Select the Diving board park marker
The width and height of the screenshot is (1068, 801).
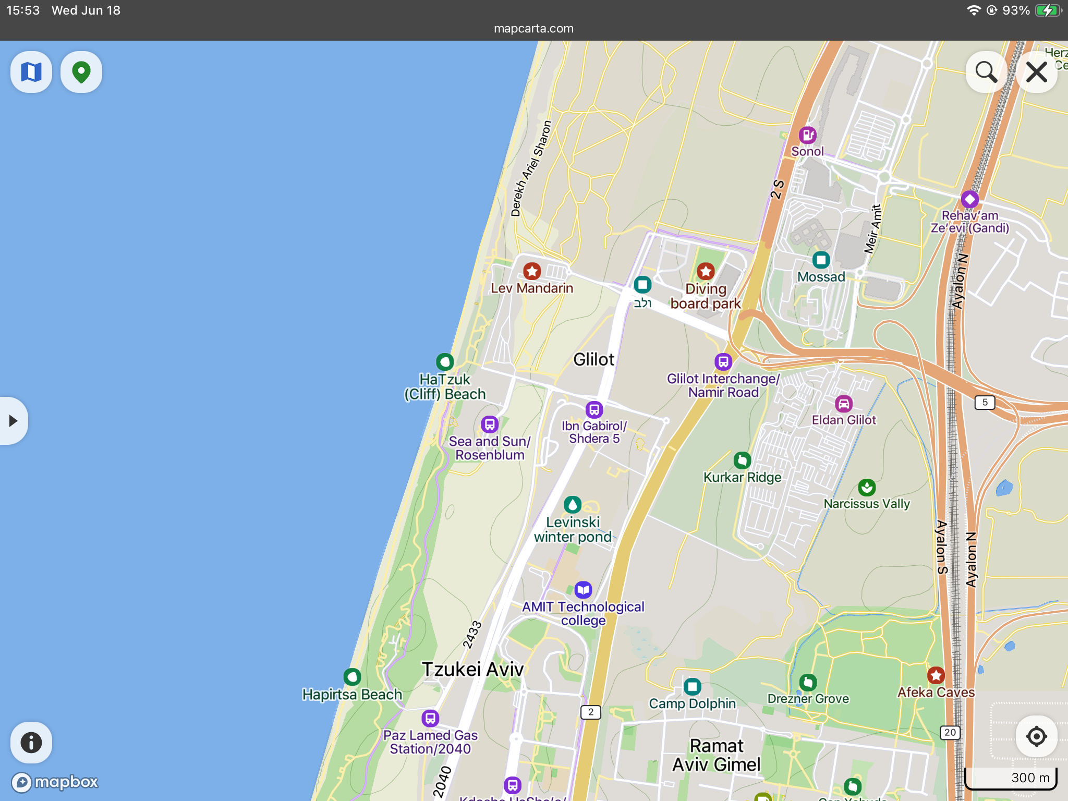tap(706, 271)
